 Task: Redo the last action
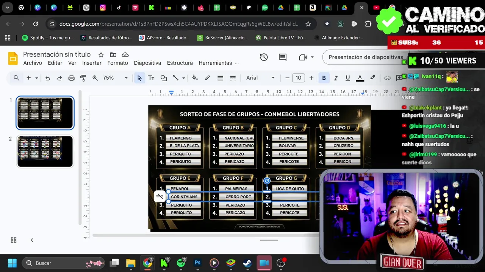[x=59, y=78]
